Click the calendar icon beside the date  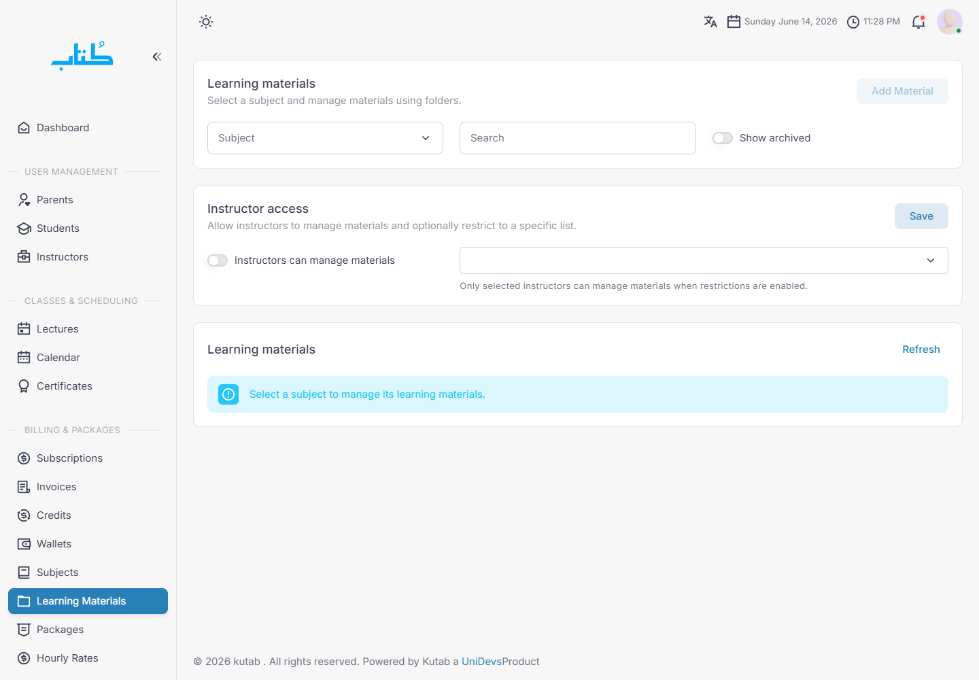(734, 22)
